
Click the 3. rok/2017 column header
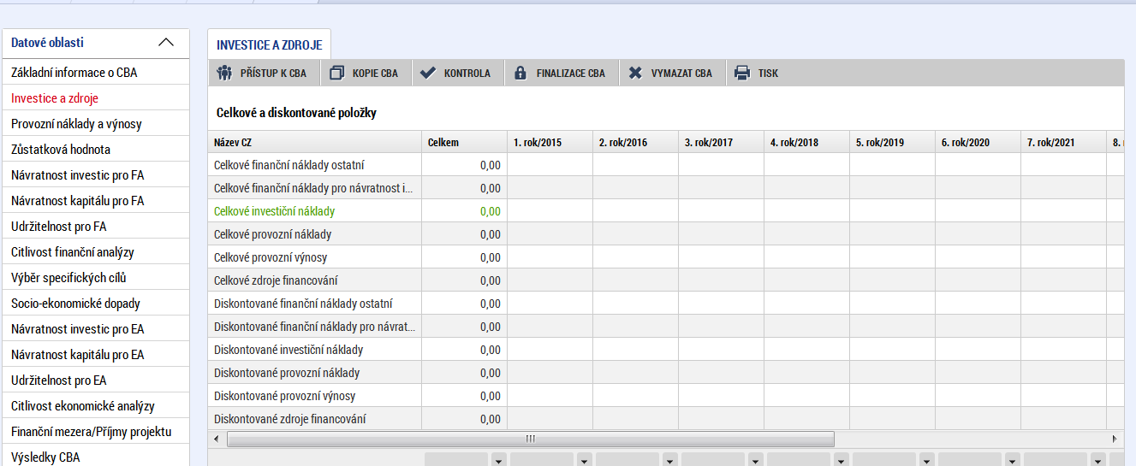pyautogui.click(x=721, y=142)
